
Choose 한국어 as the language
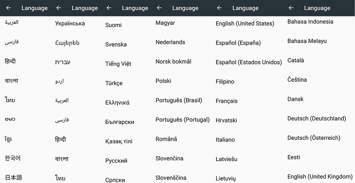click(x=13, y=158)
